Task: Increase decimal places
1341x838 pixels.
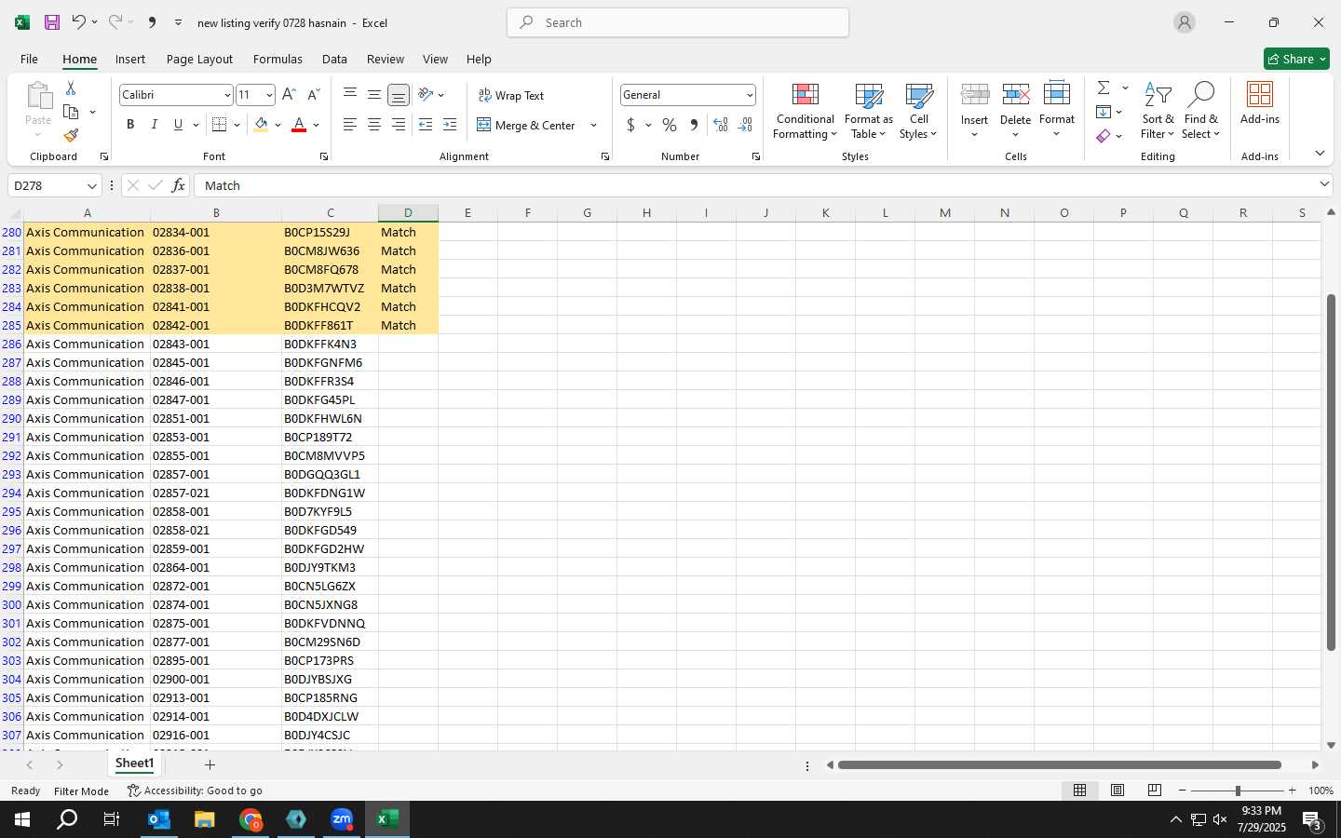Action: (x=721, y=125)
